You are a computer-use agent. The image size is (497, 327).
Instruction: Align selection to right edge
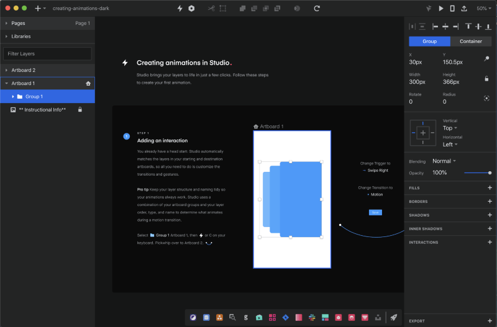456,27
